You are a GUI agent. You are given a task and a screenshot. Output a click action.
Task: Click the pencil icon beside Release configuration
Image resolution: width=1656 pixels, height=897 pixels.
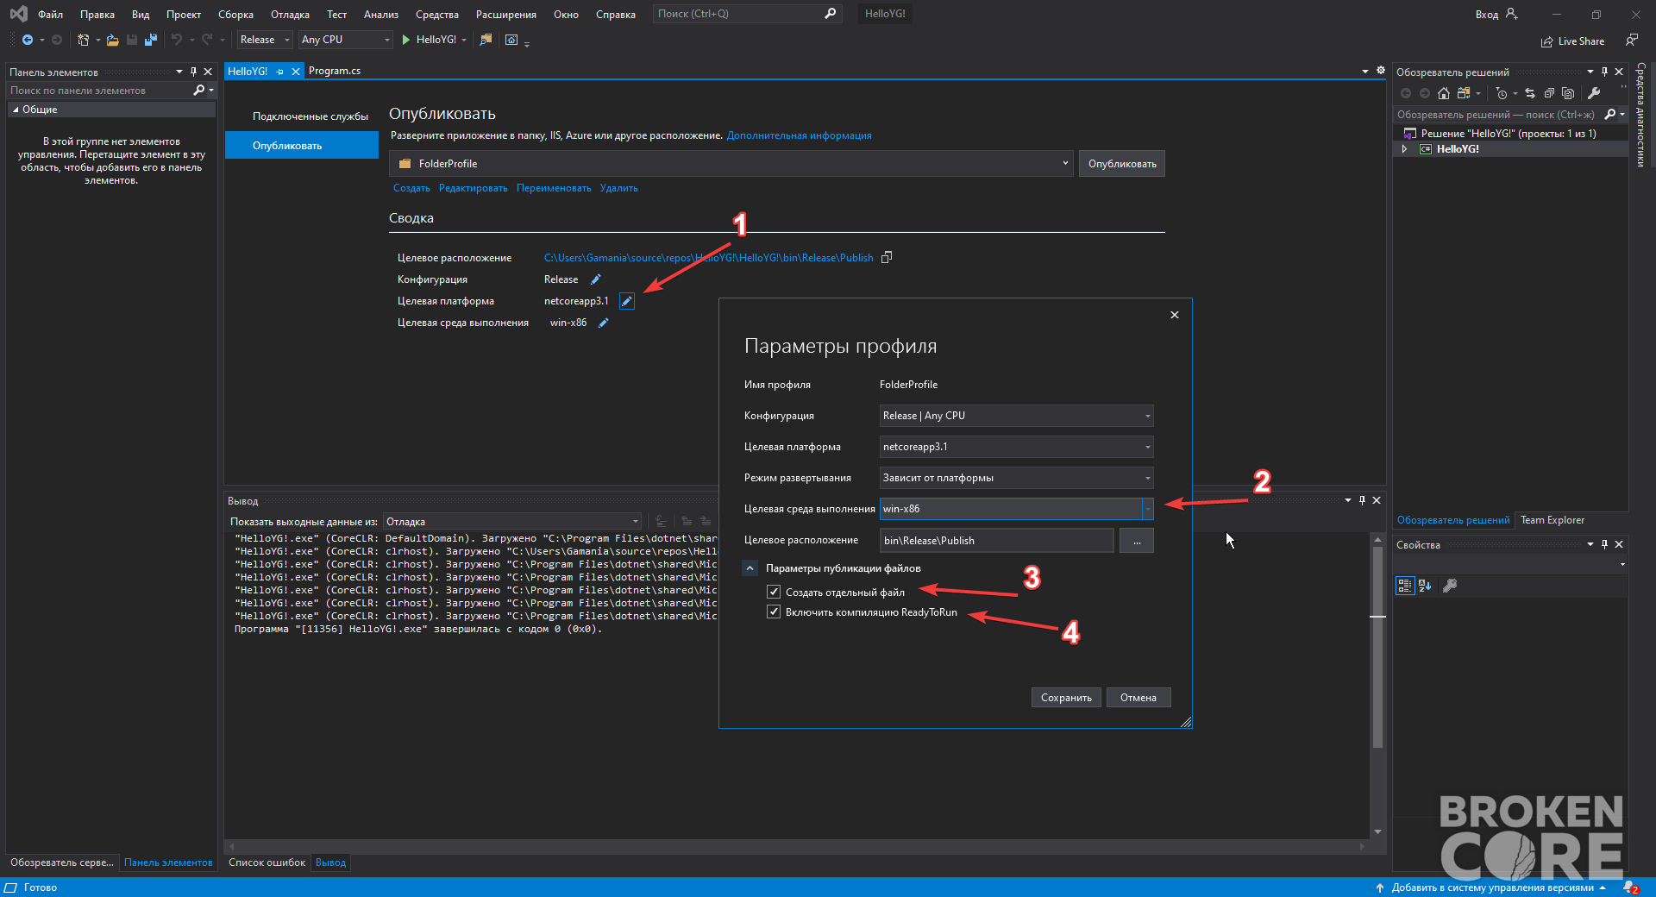point(595,279)
